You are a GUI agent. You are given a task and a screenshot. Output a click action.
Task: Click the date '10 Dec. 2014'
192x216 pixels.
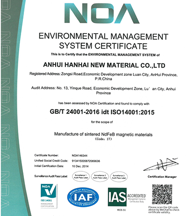click(80, 166)
